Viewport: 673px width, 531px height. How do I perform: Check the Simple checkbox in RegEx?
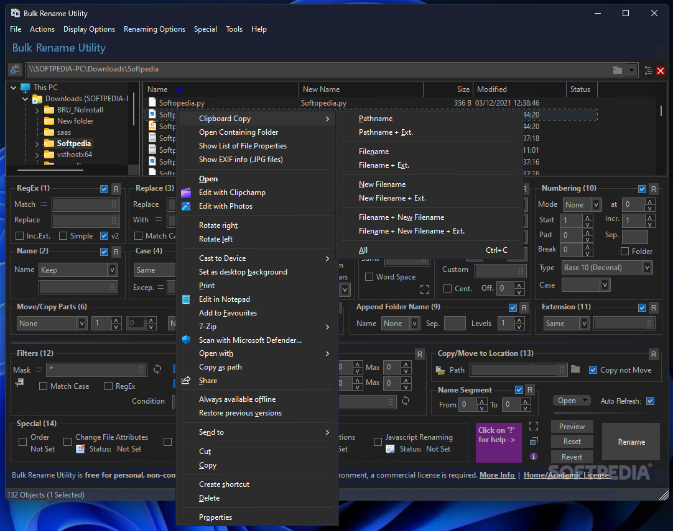(63, 236)
